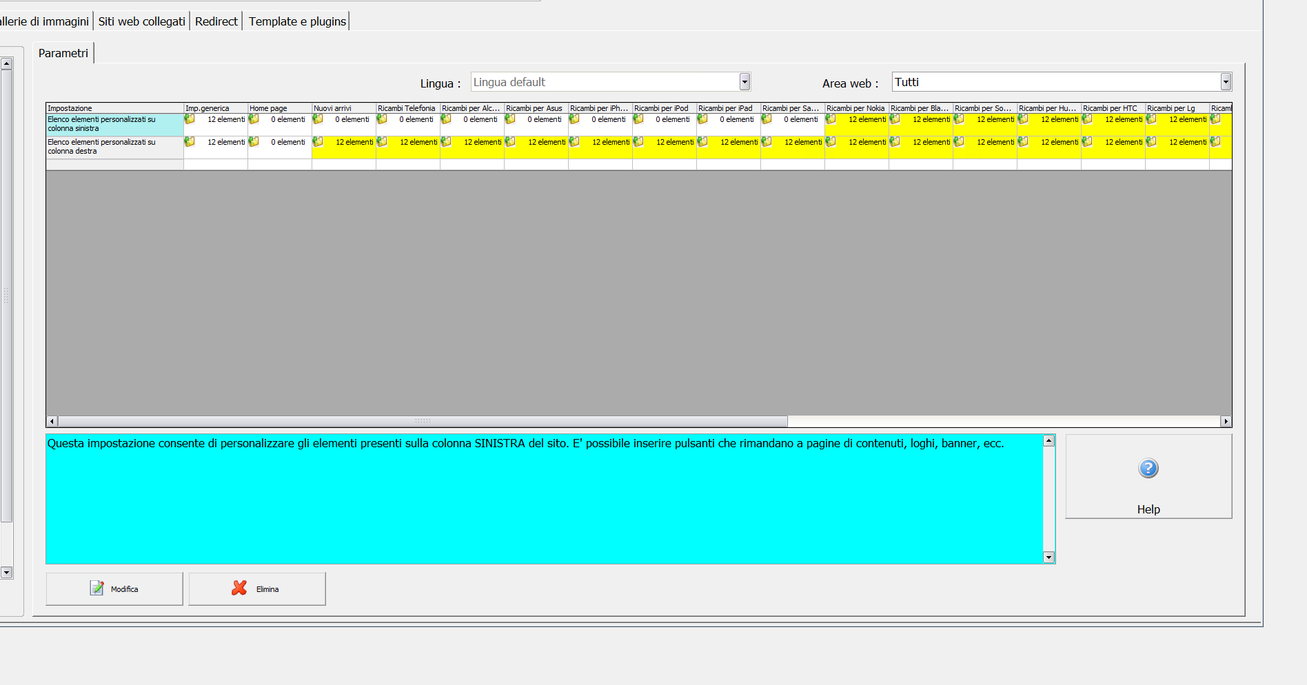
Task: Click the Ricambi per iPod icon in the colonna destra row
Action: coord(638,142)
